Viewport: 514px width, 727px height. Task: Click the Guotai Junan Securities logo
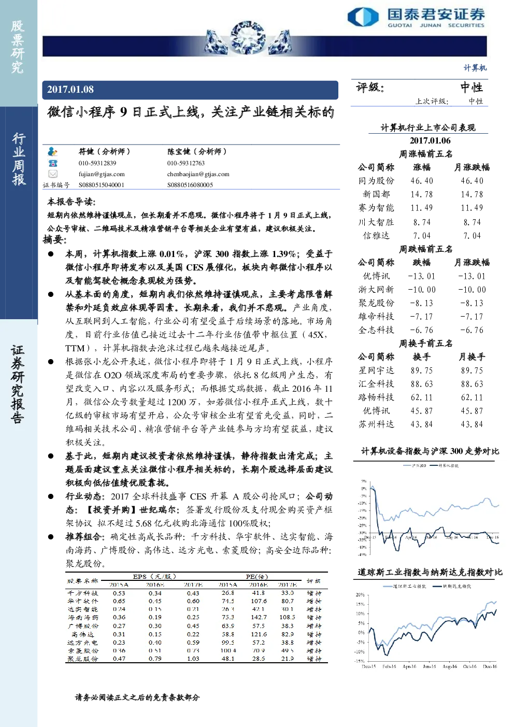pos(416,17)
